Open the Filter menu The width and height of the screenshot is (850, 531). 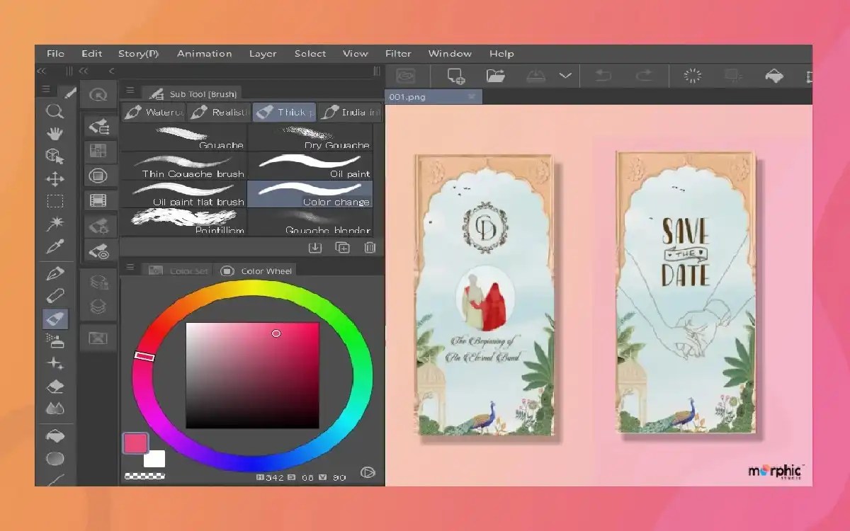click(x=397, y=53)
